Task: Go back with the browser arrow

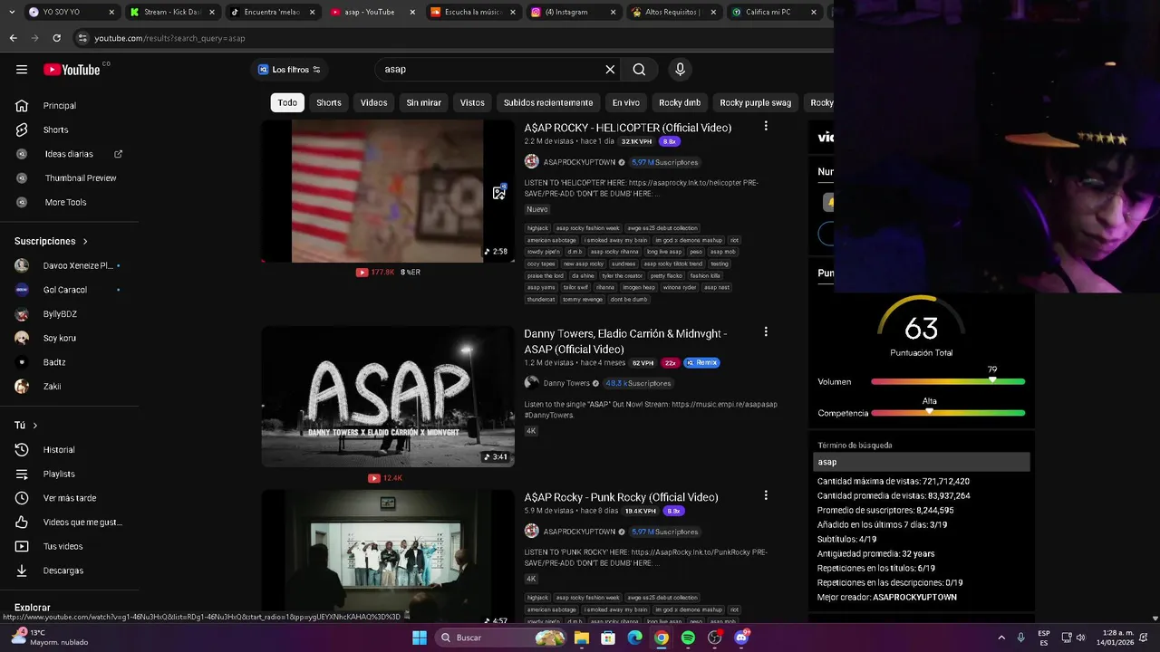Action: 13,38
